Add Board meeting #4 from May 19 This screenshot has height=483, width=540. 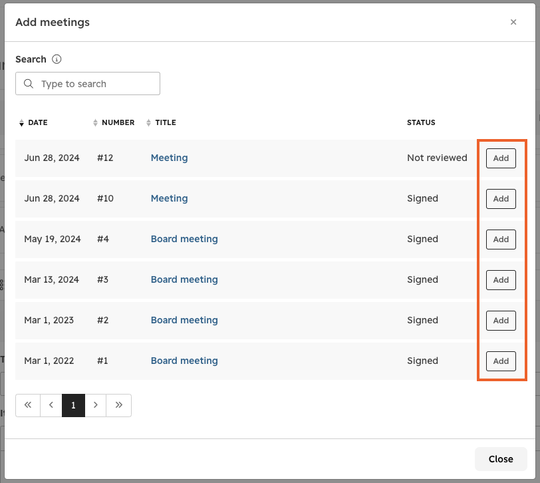(501, 240)
